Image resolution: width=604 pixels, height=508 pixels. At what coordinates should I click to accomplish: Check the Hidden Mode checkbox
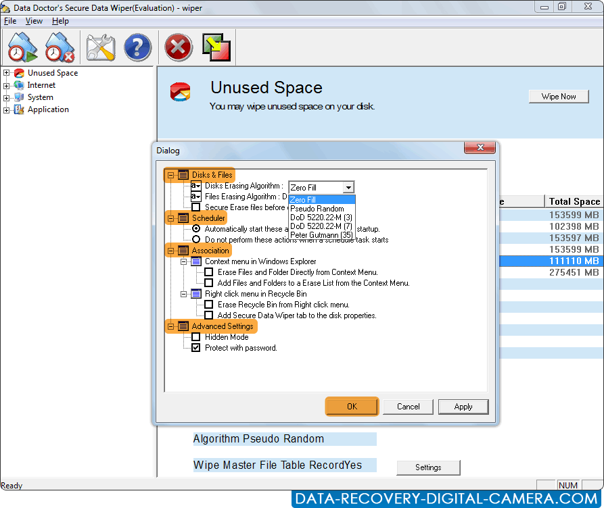click(196, 337)
